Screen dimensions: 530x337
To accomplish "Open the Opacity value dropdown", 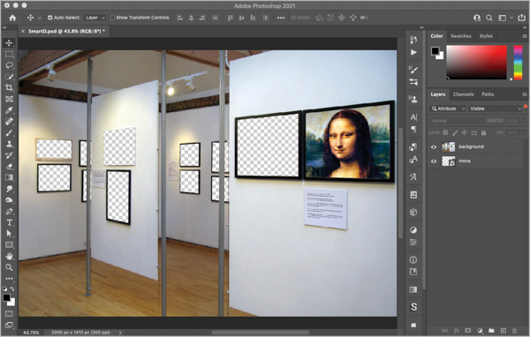I will [524, 121].
